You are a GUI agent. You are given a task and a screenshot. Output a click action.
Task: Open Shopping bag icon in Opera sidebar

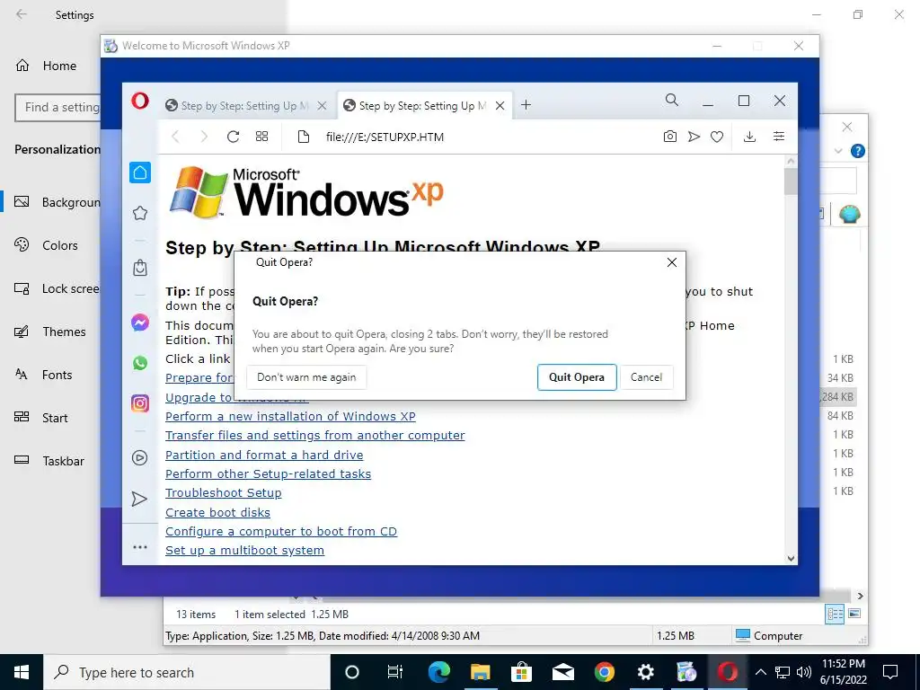coord(139,268)
